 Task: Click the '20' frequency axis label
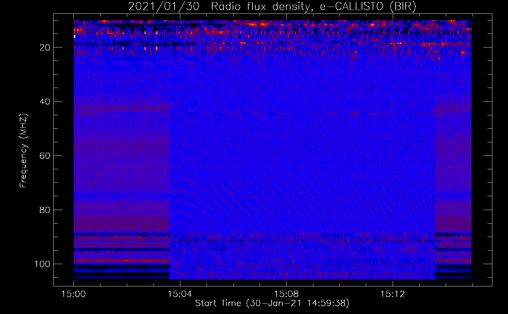(x=45, y=47)
